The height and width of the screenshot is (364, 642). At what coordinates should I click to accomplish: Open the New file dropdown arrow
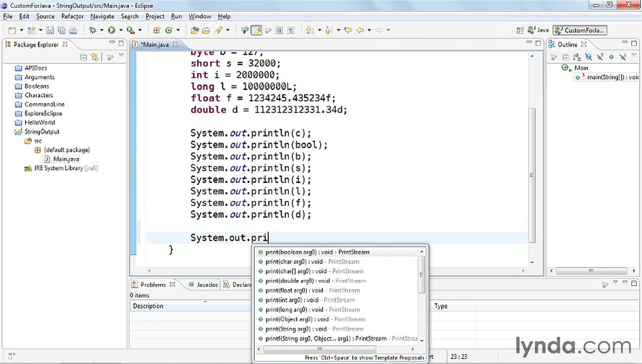point(21,30)
